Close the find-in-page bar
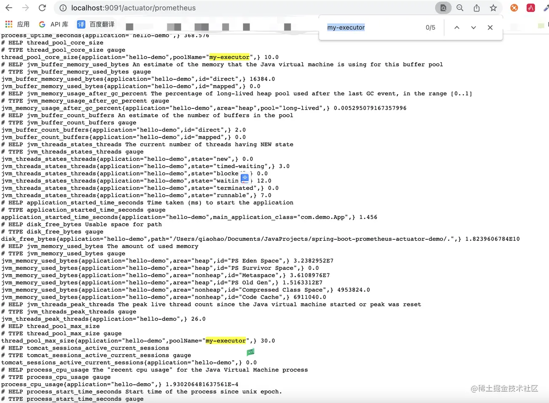Viewport: 549px width, 403px height. coord(490,27)
